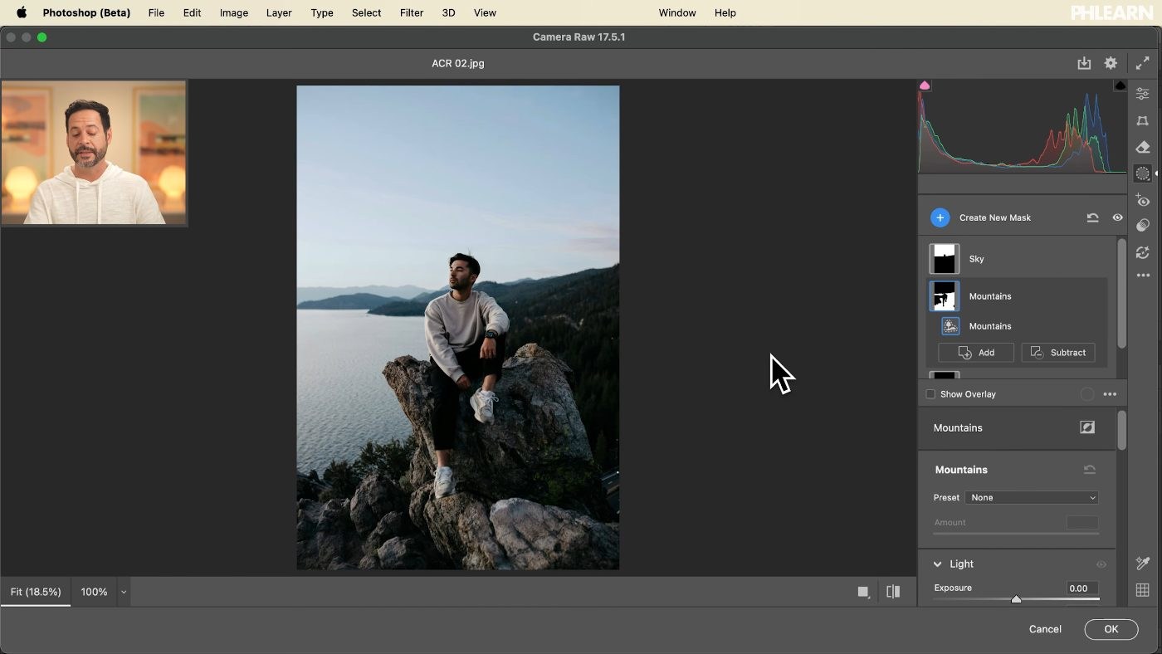Click the blue Create New Mask plus
Viewport: 1162px width, 654px height.
point(940,217)
